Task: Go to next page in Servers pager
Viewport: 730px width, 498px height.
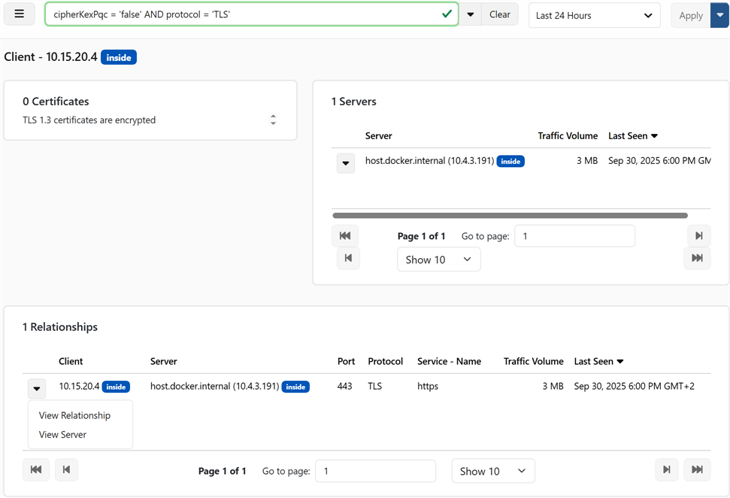Action: (699, 235)
